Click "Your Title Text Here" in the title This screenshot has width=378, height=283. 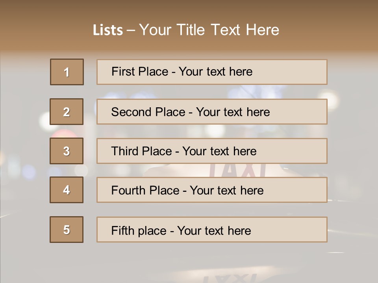point(209,30)
